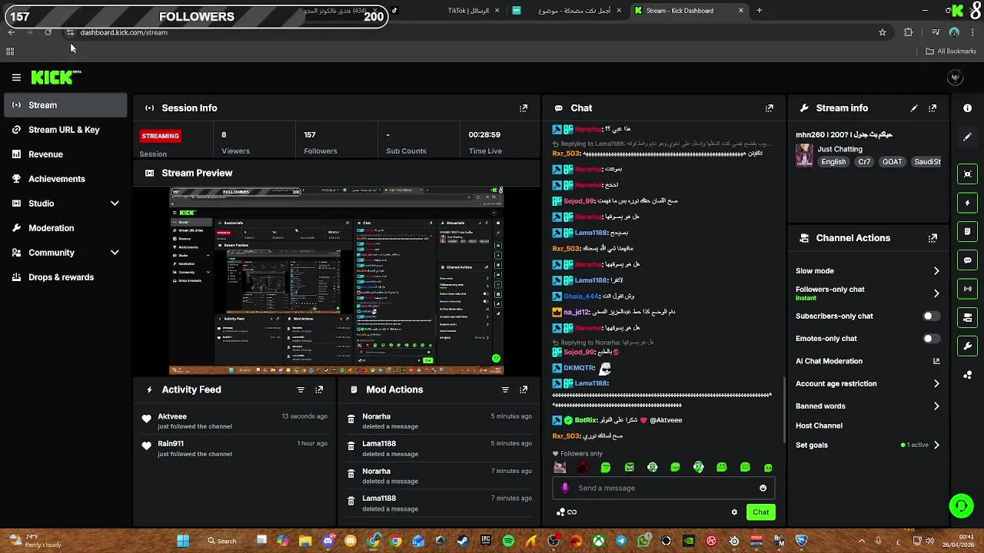Click Host Channel action
Viewport: 984px width, 553px height.
[819, 426]
